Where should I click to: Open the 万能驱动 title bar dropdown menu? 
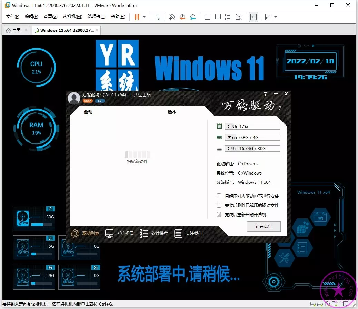point(265,94)
